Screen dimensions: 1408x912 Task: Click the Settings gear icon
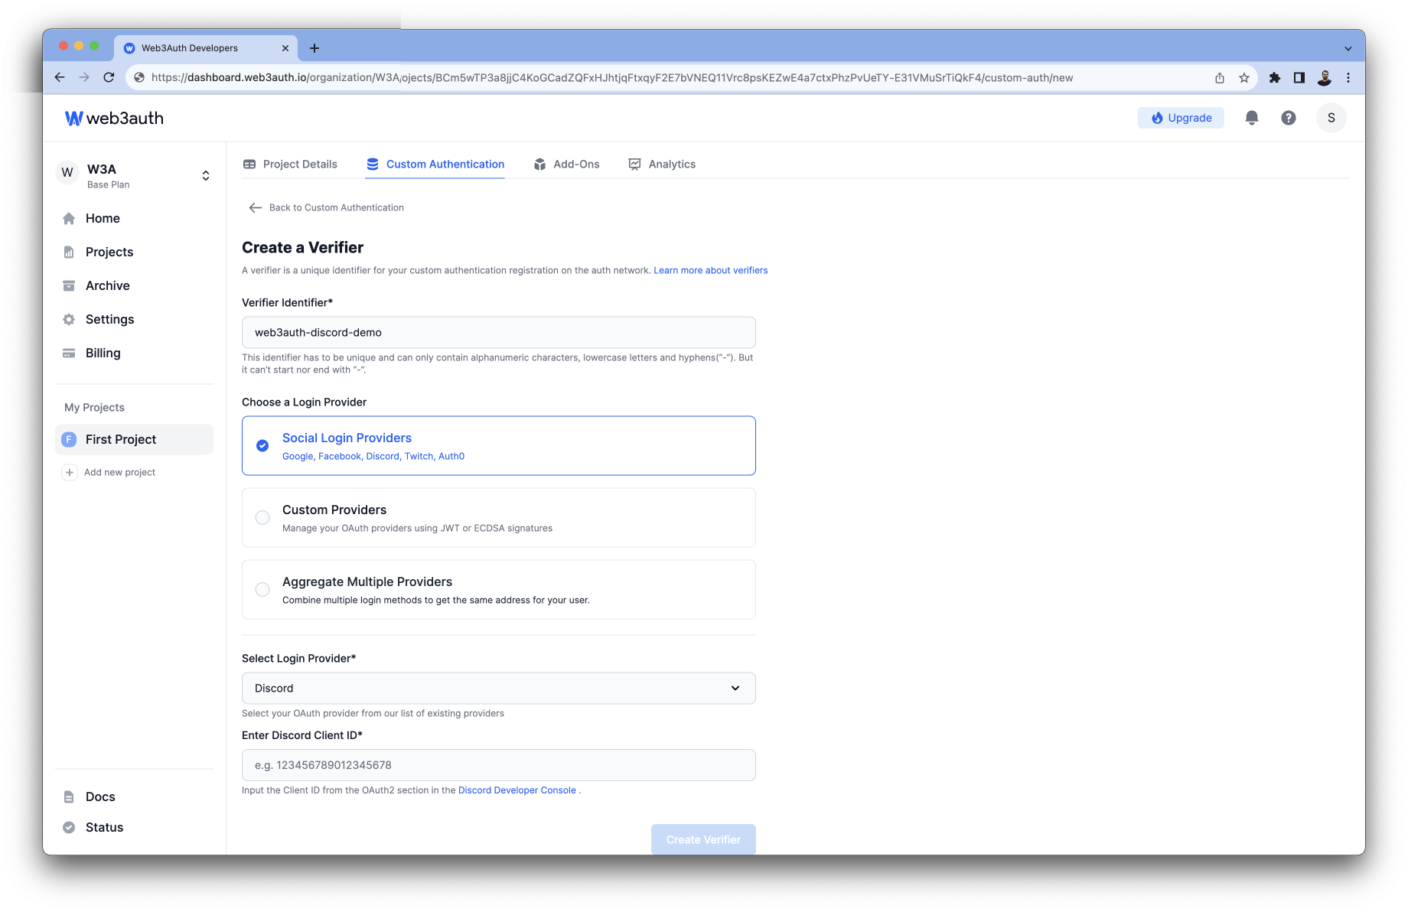coord(69,319)
